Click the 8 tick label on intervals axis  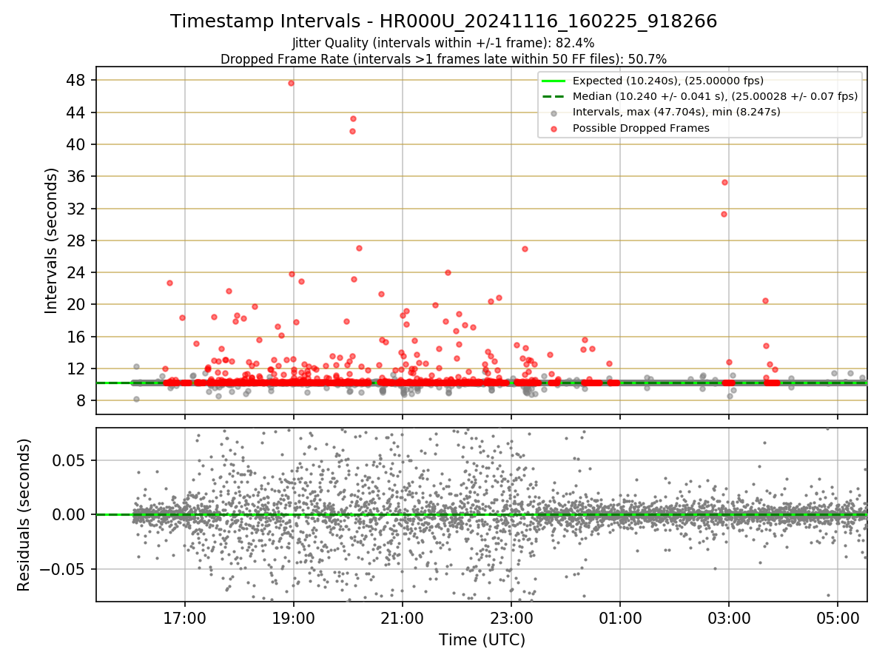coord(81,400)
